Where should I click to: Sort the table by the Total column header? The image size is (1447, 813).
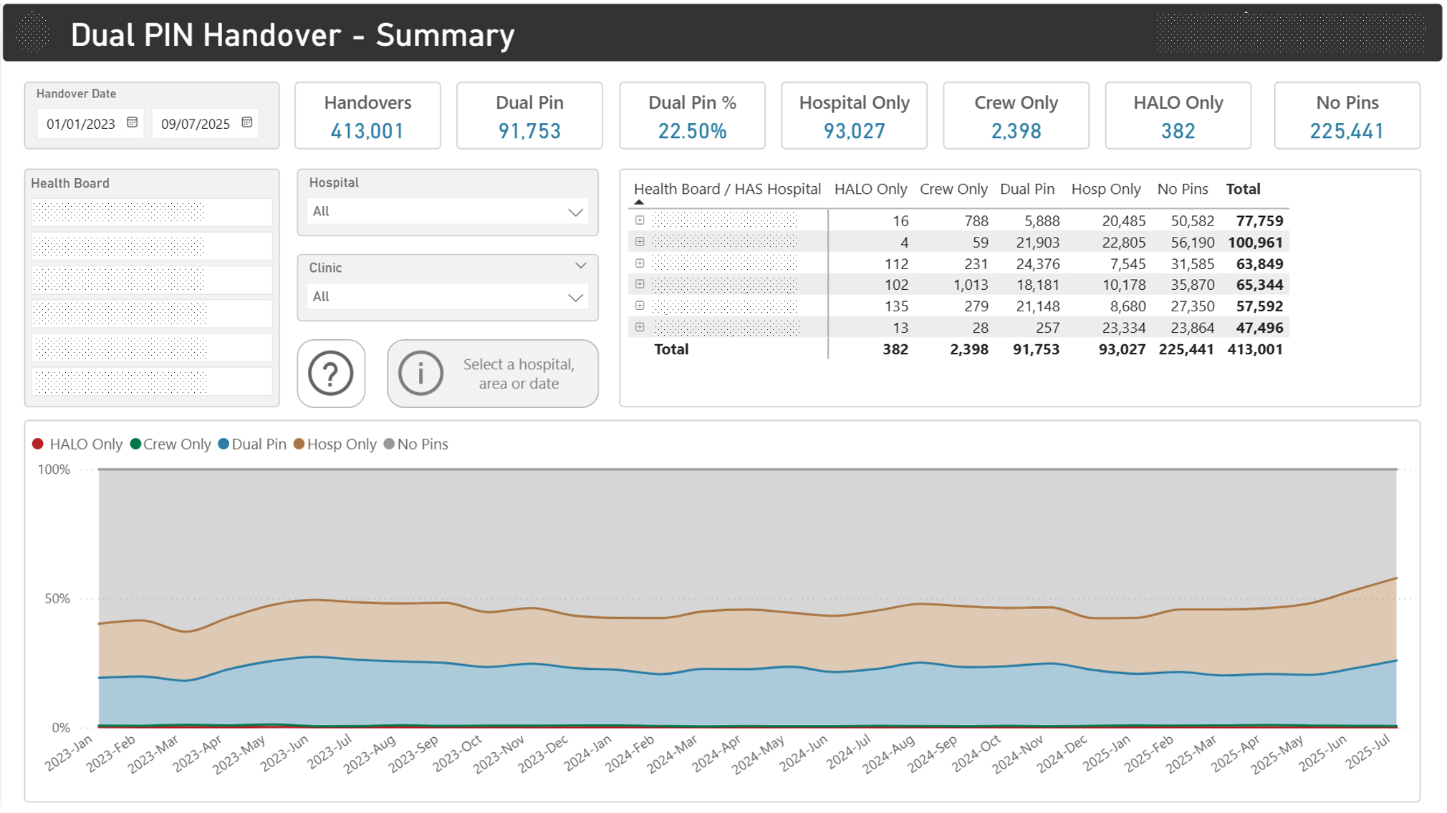(x=1244, y=188)
